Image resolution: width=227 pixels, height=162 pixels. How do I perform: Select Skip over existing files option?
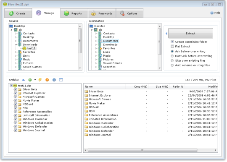pyautogui.click(x=172, y=60)
